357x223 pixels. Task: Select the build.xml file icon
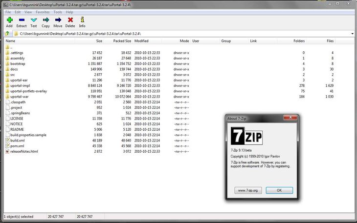pos(7,141)
